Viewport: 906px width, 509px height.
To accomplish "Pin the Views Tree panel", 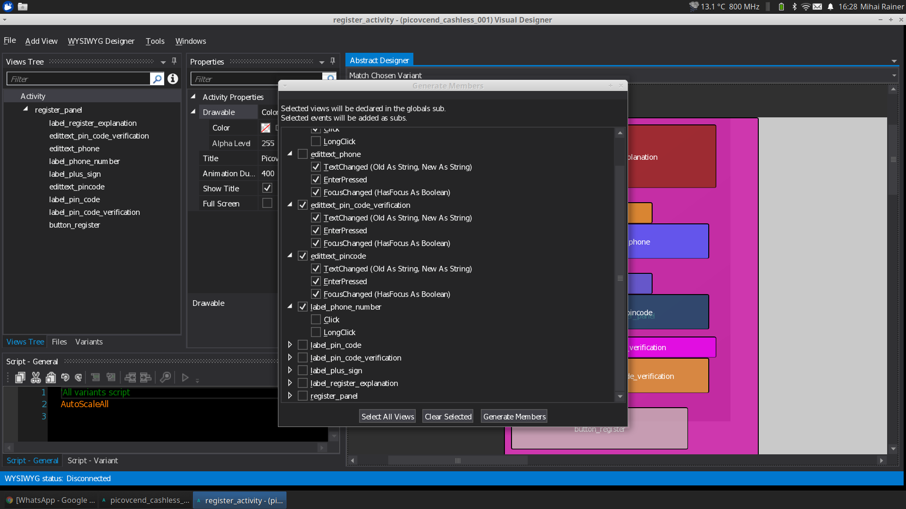I will 174,61.
